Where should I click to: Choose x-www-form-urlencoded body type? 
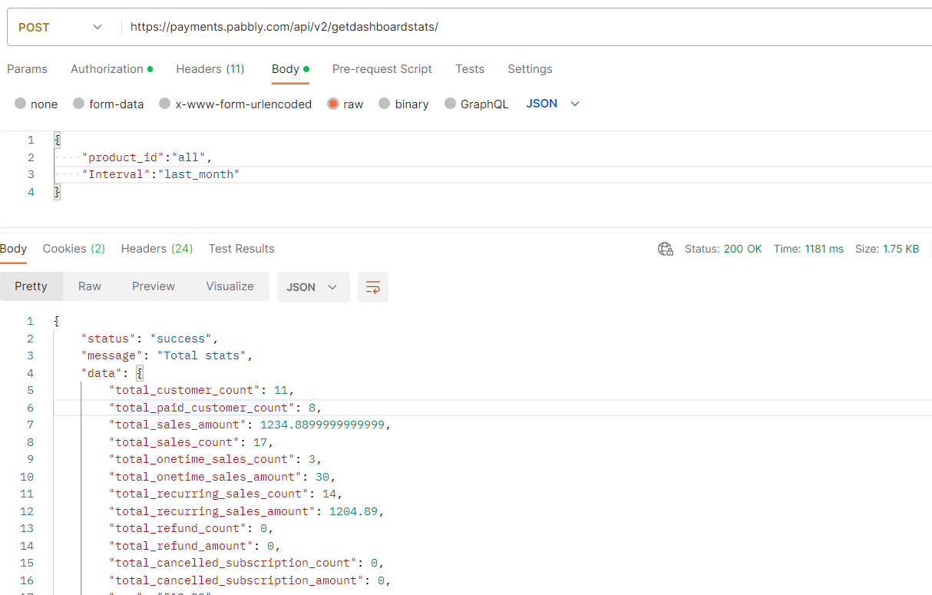coord(235,104)
